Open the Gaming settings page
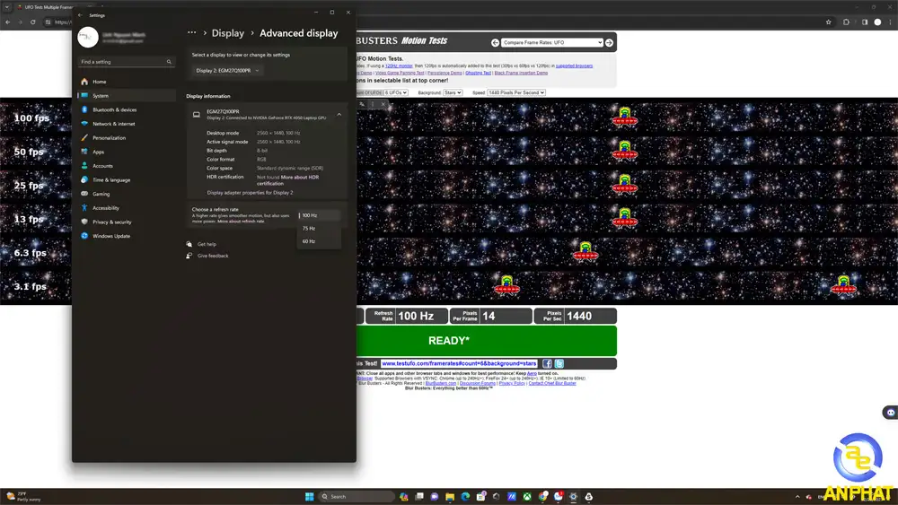 (x=101, y=194)
